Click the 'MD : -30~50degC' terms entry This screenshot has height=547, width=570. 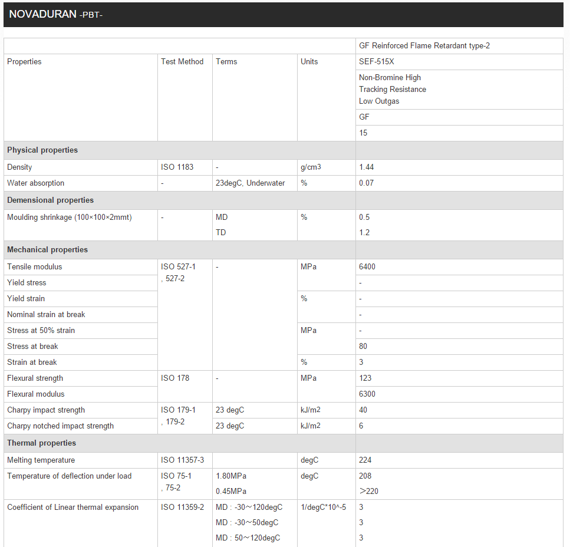pos(247,523)
